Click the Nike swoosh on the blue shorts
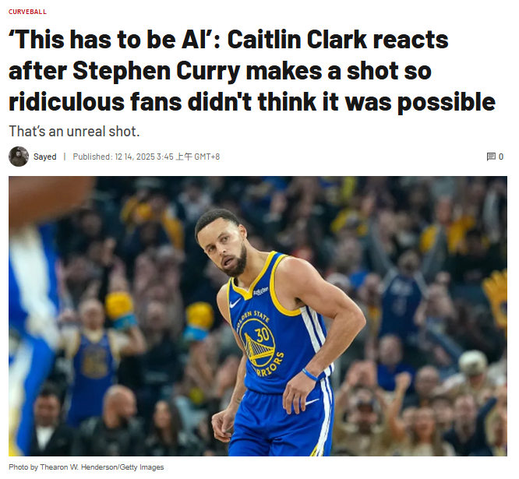 click(312, 402)
